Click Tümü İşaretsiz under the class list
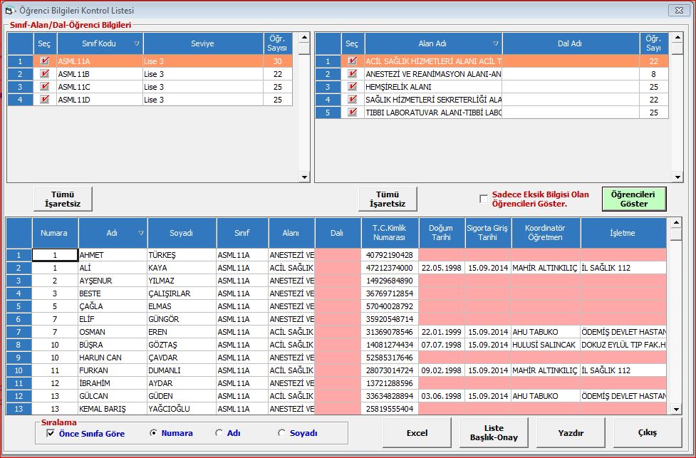Screen dimensions: 696x458 63,199
